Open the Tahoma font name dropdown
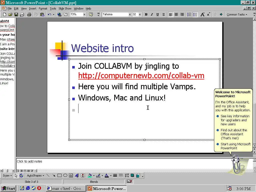The height and width of the screenshot is (192, 256). coord(130,14)
